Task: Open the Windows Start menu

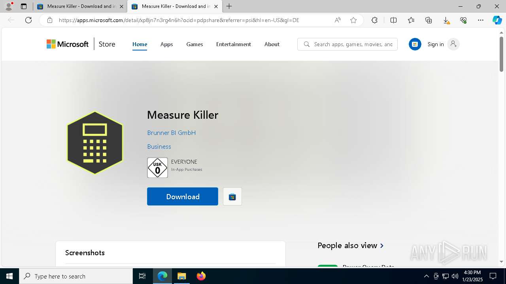Action: 9,276
